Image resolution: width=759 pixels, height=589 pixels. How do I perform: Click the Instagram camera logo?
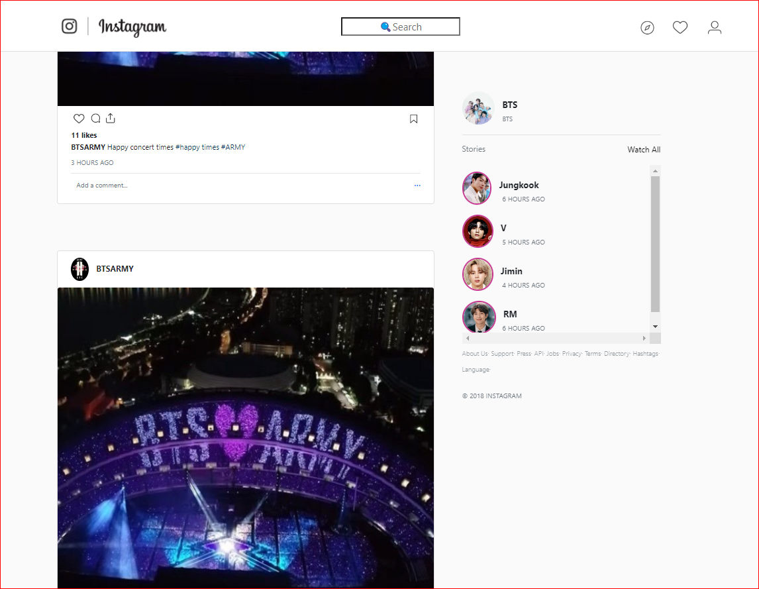[x=69, y=26]
